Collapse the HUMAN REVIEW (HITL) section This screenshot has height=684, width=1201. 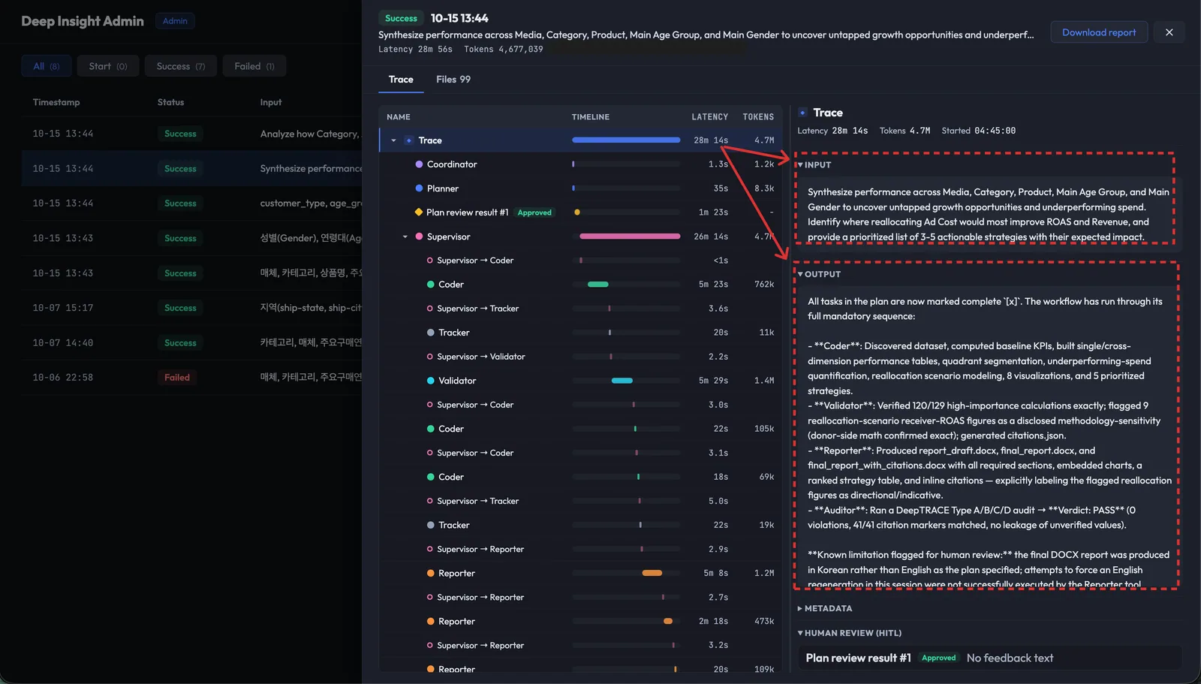(x=849, y=634)
